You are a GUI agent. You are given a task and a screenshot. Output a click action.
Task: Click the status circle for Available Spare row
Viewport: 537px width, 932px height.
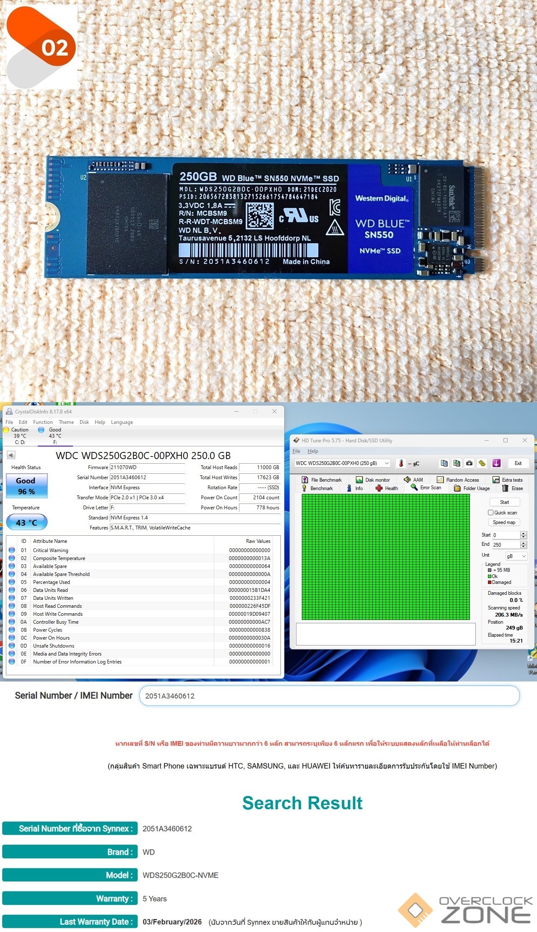pyautogui.click(x=12, y=566)
